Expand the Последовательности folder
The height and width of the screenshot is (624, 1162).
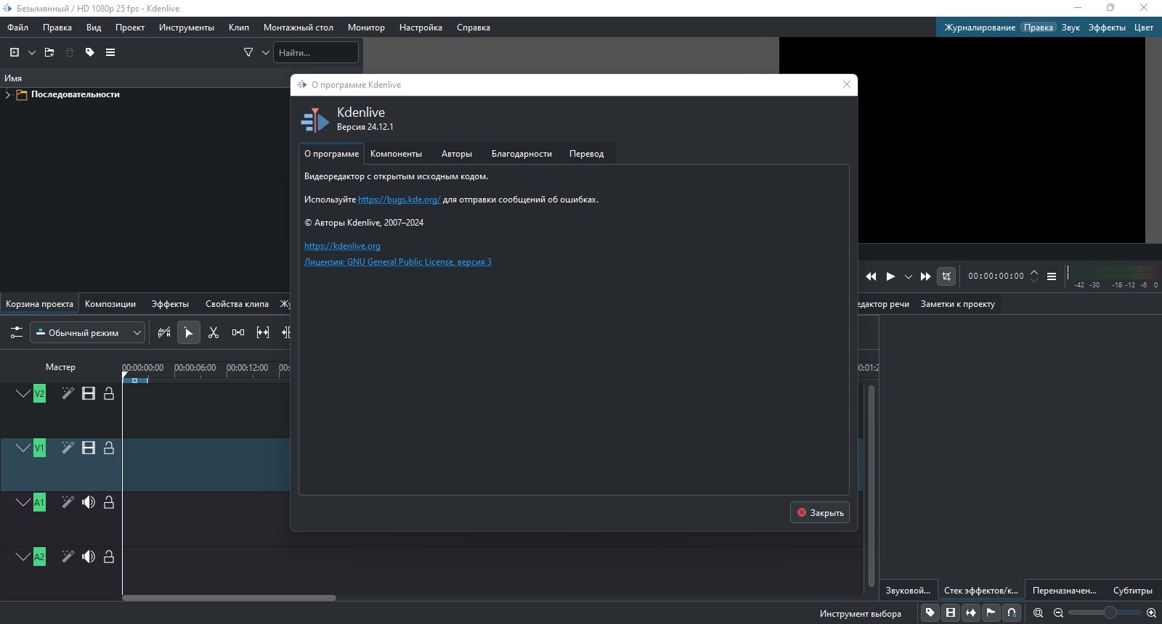8,94
